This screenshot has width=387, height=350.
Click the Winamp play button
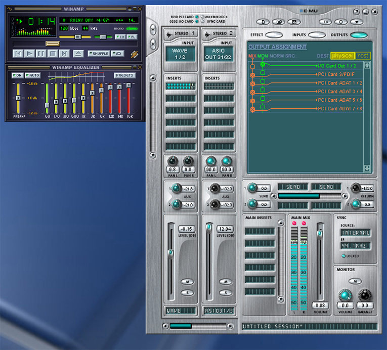pos(29,53)
